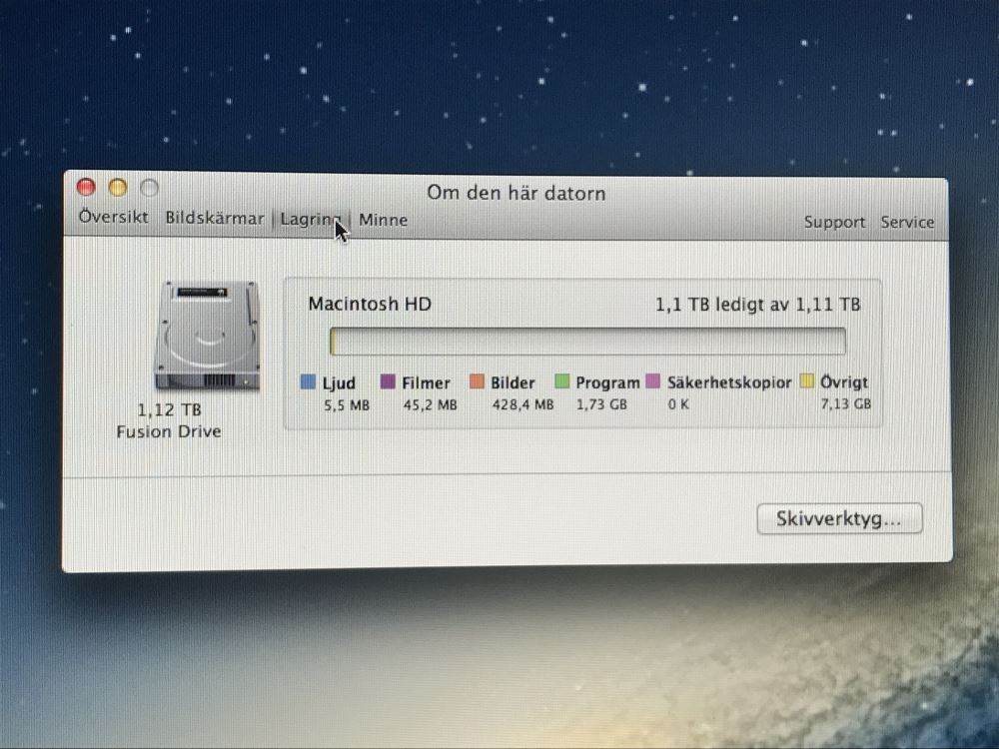Click the Övrigt value 7,13 GB
The width and height of the screenshot is (999, 749).
point(845,403)
